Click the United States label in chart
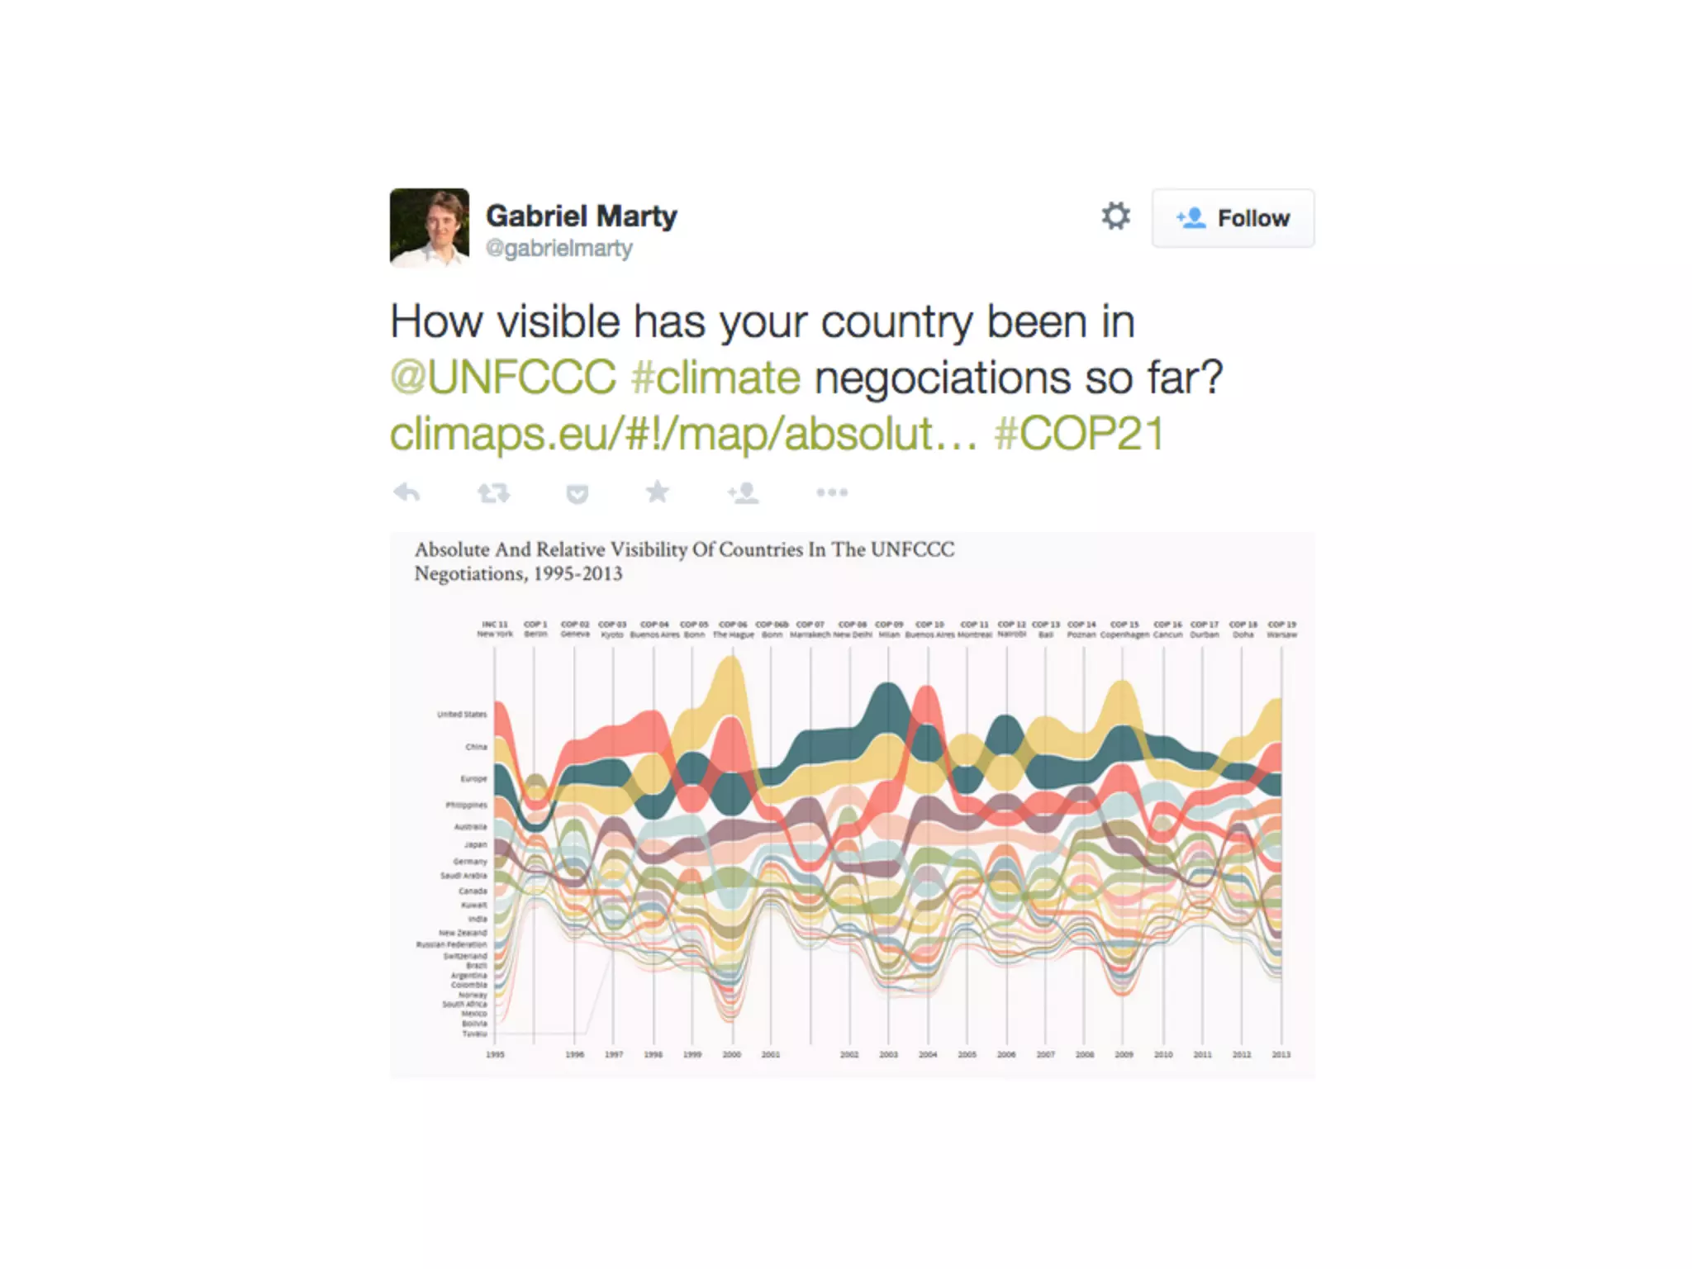Image resolution: width=1692 pixels, height=1269 pixels. [x=462, y=715]
